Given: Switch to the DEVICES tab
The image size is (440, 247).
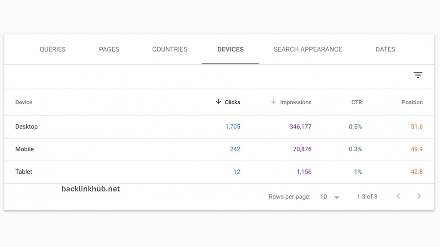Looking at the screenshot, I should pyautogui.click(x=230, y=49).
